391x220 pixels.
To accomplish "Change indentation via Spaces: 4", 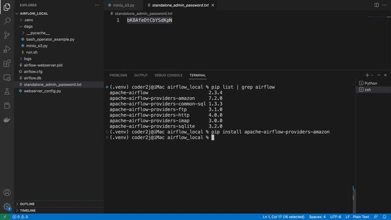I will [x=317, y=217].
